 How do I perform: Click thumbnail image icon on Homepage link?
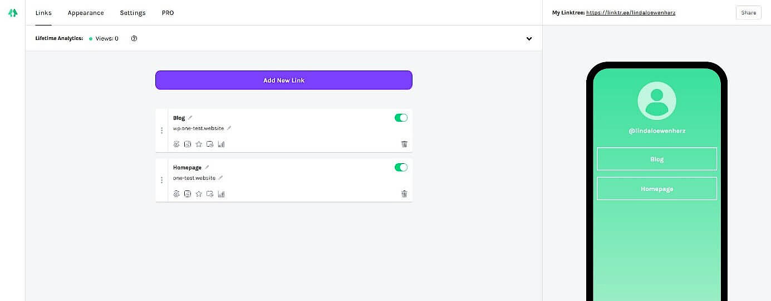tap(188, 194)
